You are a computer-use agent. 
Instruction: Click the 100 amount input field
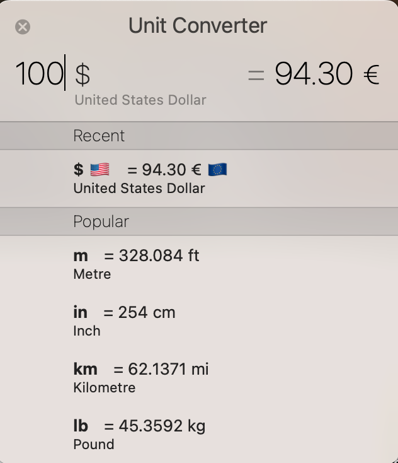click(x=40, y=73)
